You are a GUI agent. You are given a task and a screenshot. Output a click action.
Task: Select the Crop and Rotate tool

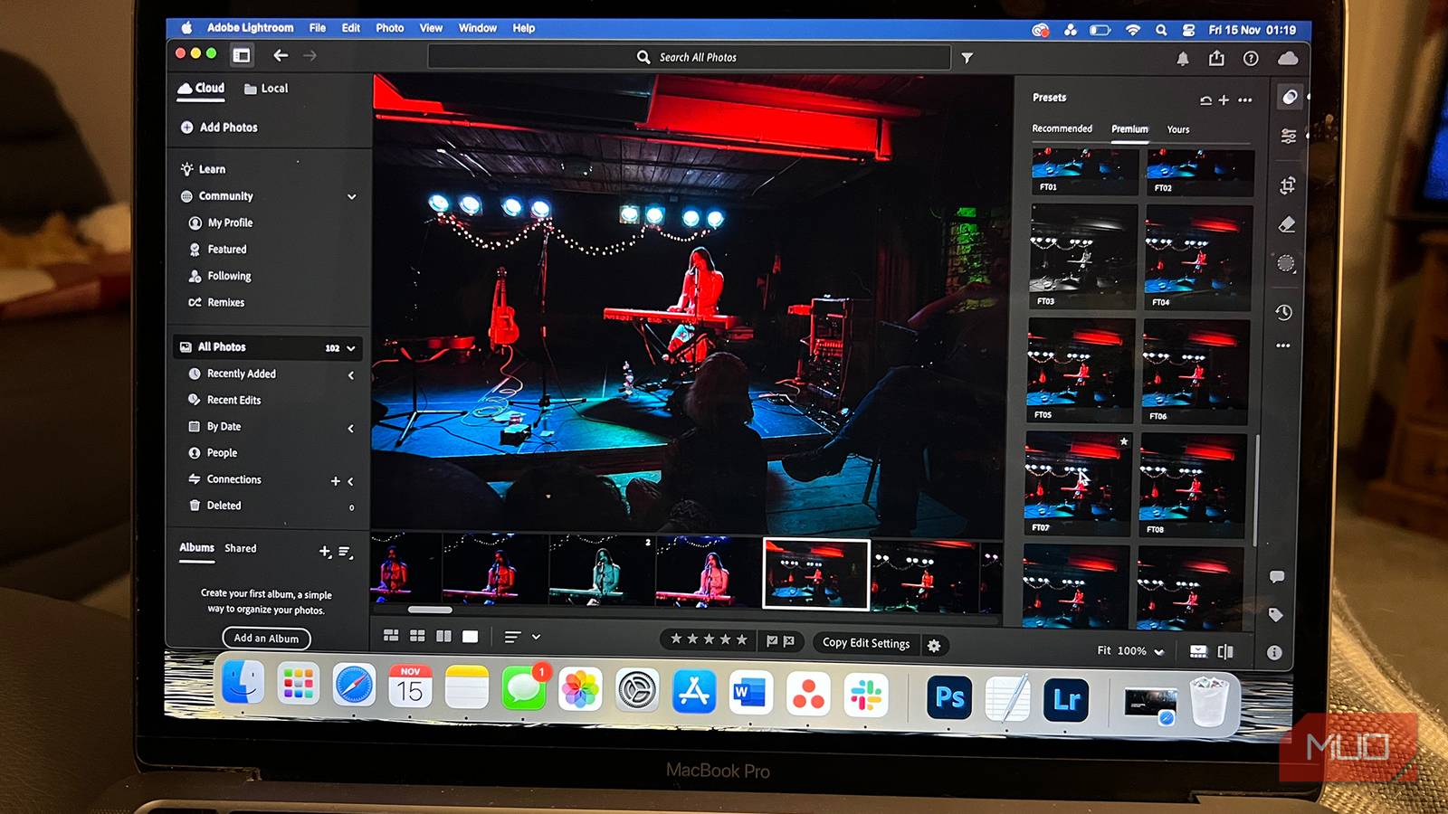point(1287,185)
